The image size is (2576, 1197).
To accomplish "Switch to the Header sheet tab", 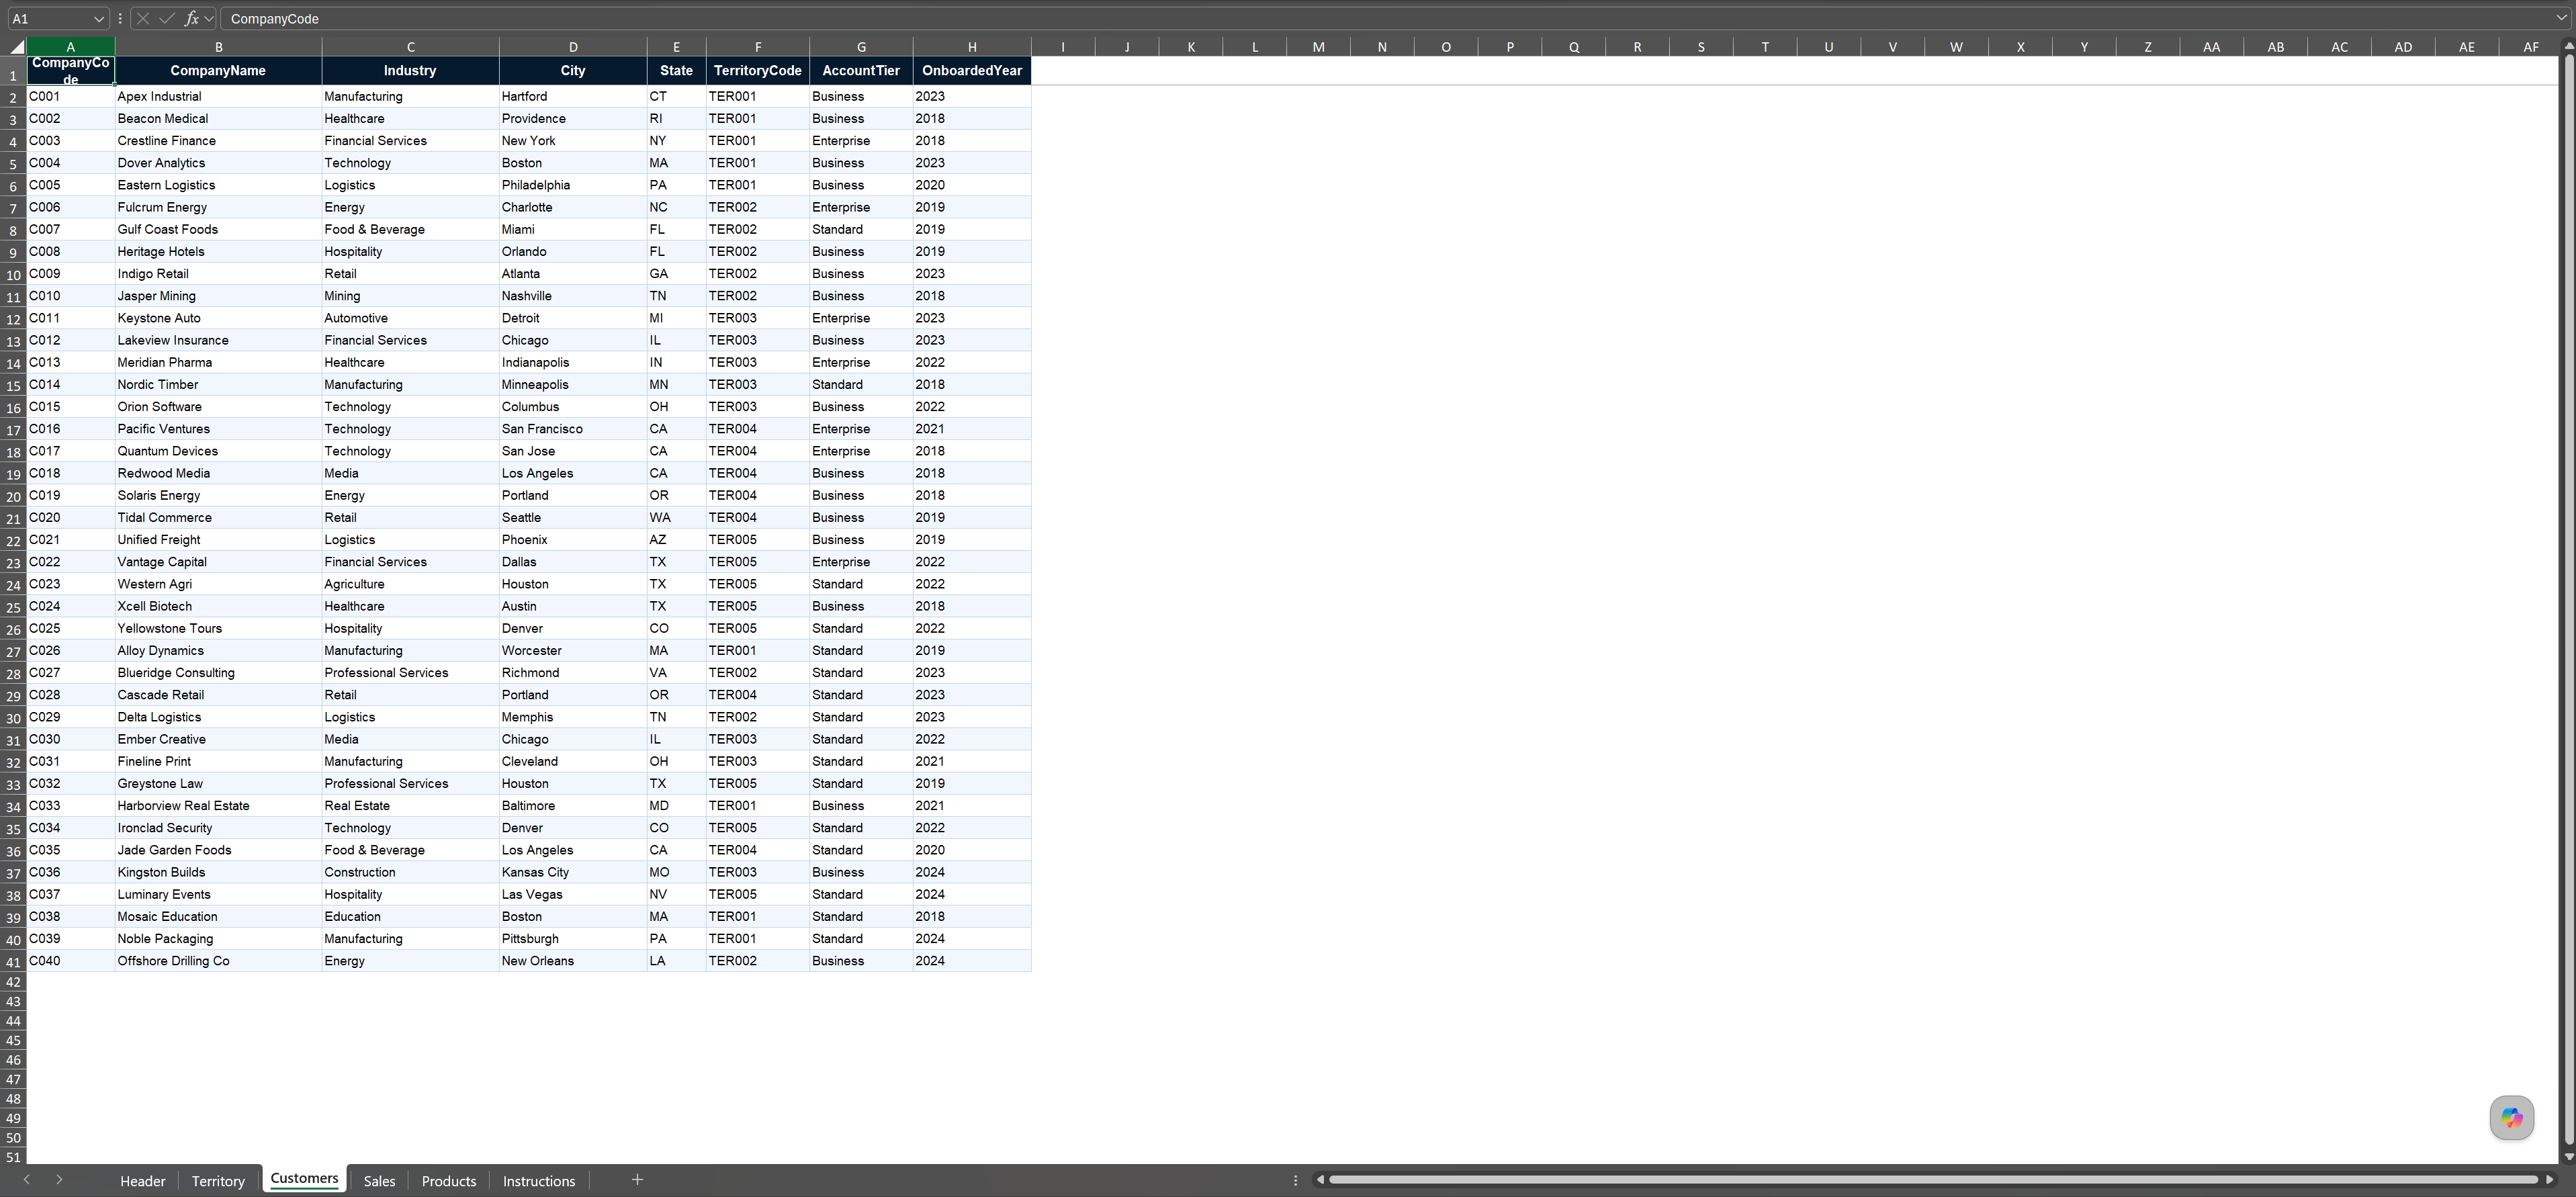I will pyautogui.click(x=143, y=1181).
